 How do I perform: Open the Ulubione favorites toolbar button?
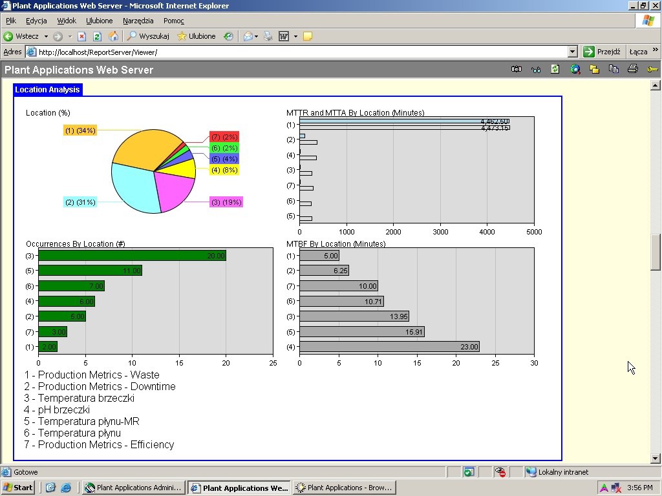tap(197, 36)
